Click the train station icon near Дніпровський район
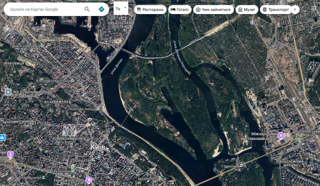The image size is (320, 186). point(294,99)
